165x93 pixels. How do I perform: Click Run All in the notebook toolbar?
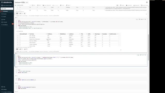pyautogui.click(x=62, y=5)
